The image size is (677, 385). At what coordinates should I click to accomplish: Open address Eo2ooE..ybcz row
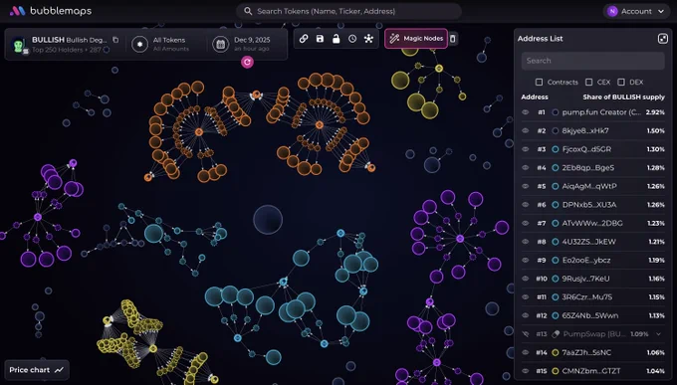[592, 261]
